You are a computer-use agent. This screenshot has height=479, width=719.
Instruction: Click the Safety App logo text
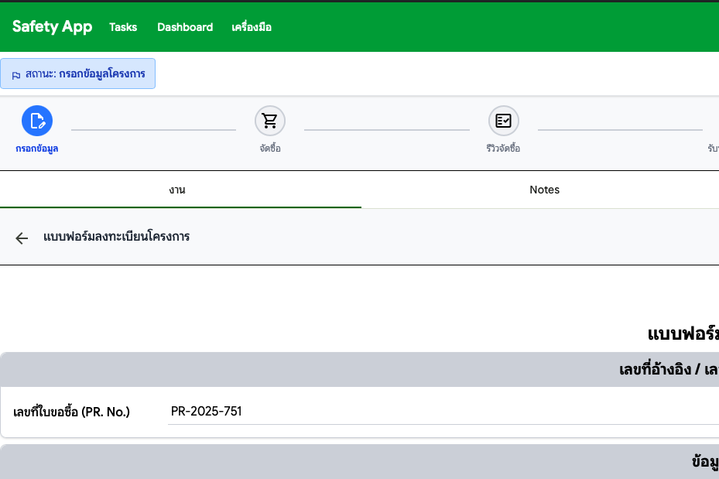(x=52, y=27)
